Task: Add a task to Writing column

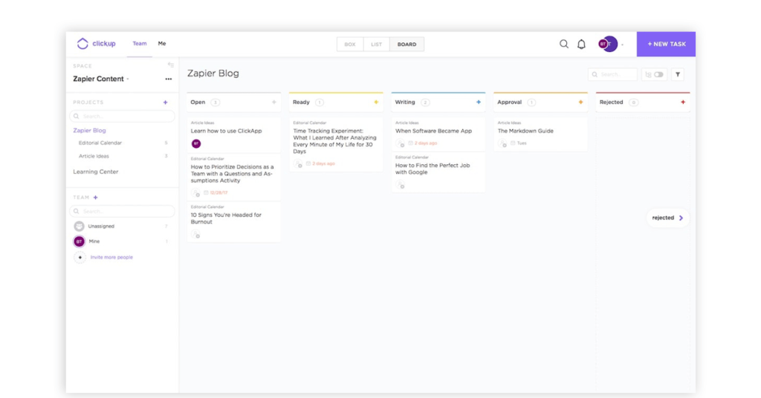Action: [x=479, y=102]
